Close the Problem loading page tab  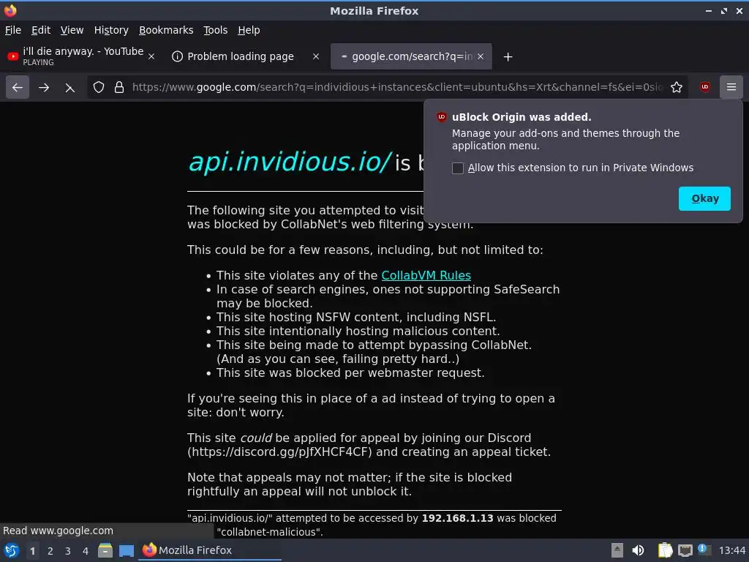point(316,56)
